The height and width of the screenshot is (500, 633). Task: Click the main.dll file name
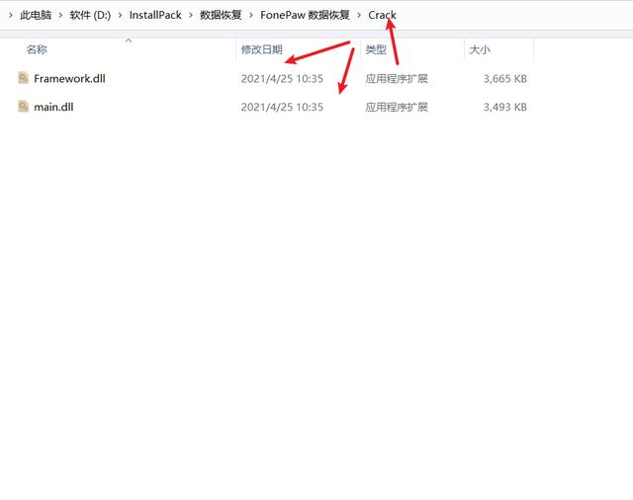pos(53,107)
